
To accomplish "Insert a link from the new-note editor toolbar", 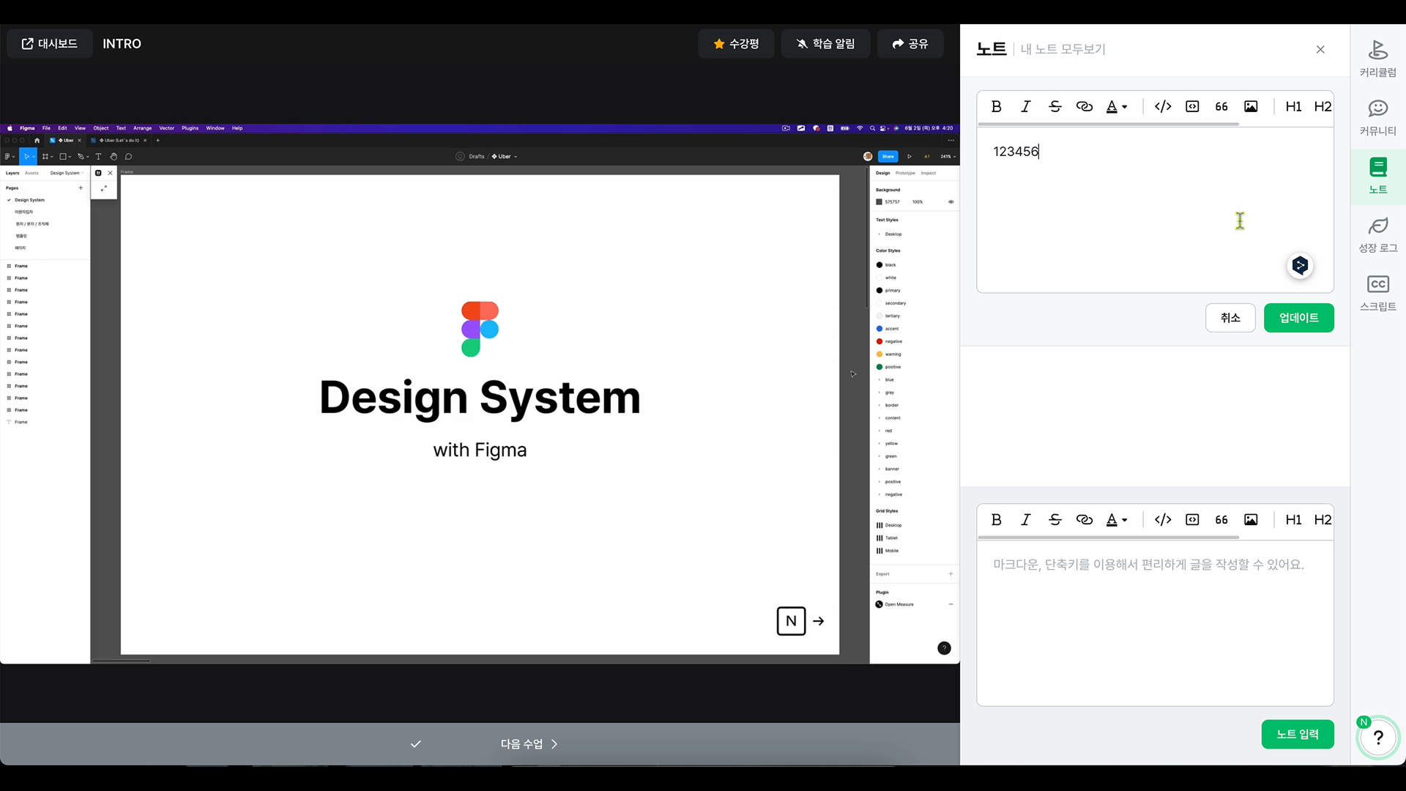I will pos(1084,519).
